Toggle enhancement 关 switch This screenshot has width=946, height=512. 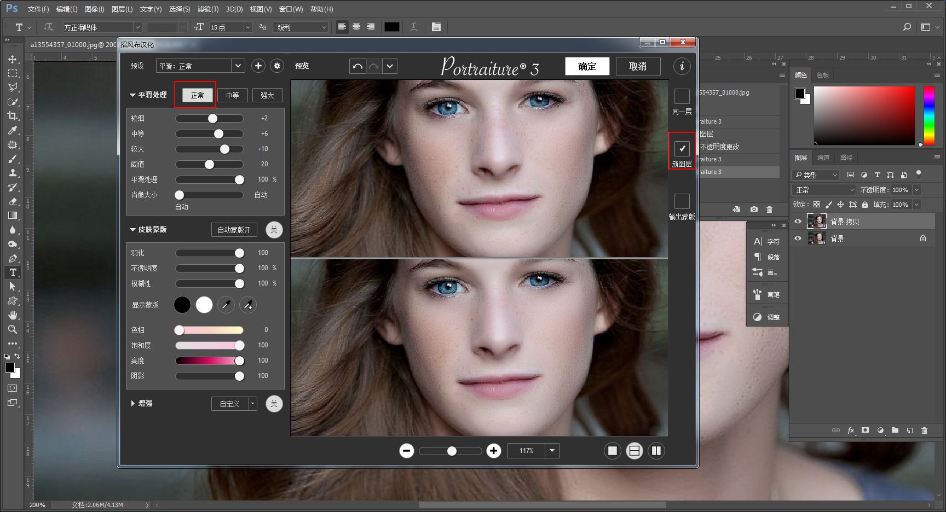click(x=274, y=404)
